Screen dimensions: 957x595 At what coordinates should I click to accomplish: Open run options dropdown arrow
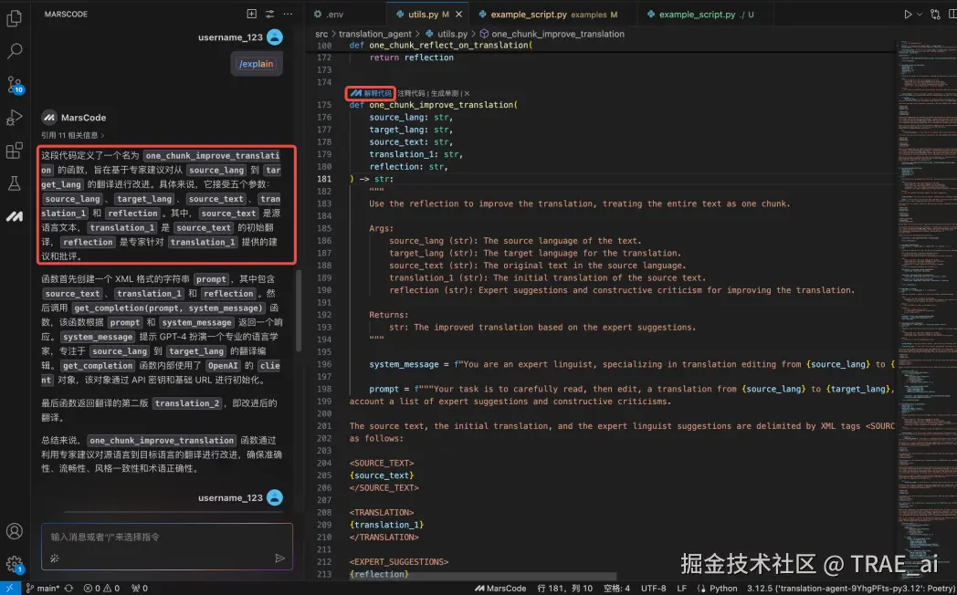pos(920,14)
